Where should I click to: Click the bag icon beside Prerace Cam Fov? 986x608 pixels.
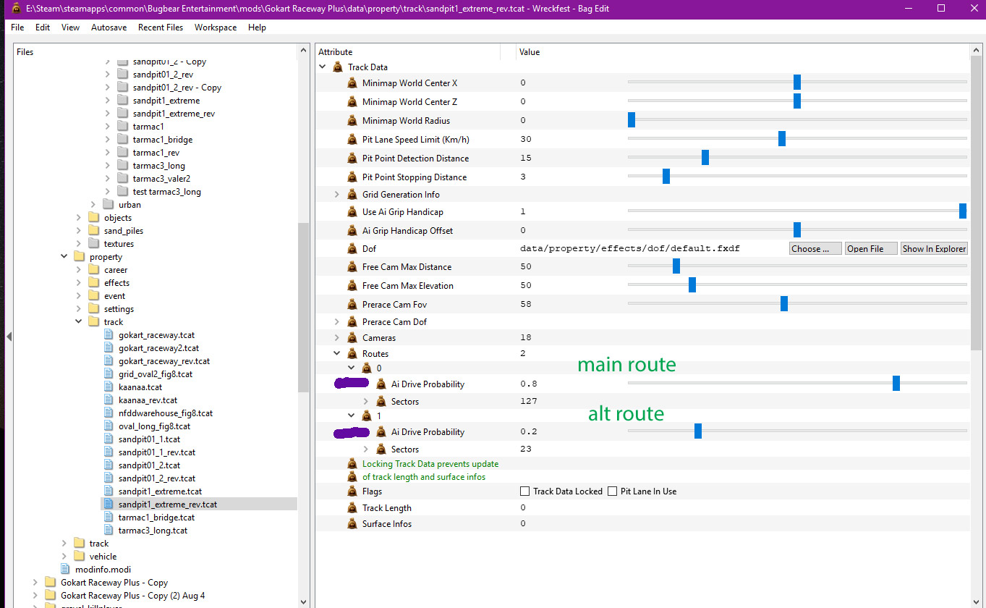352,305
